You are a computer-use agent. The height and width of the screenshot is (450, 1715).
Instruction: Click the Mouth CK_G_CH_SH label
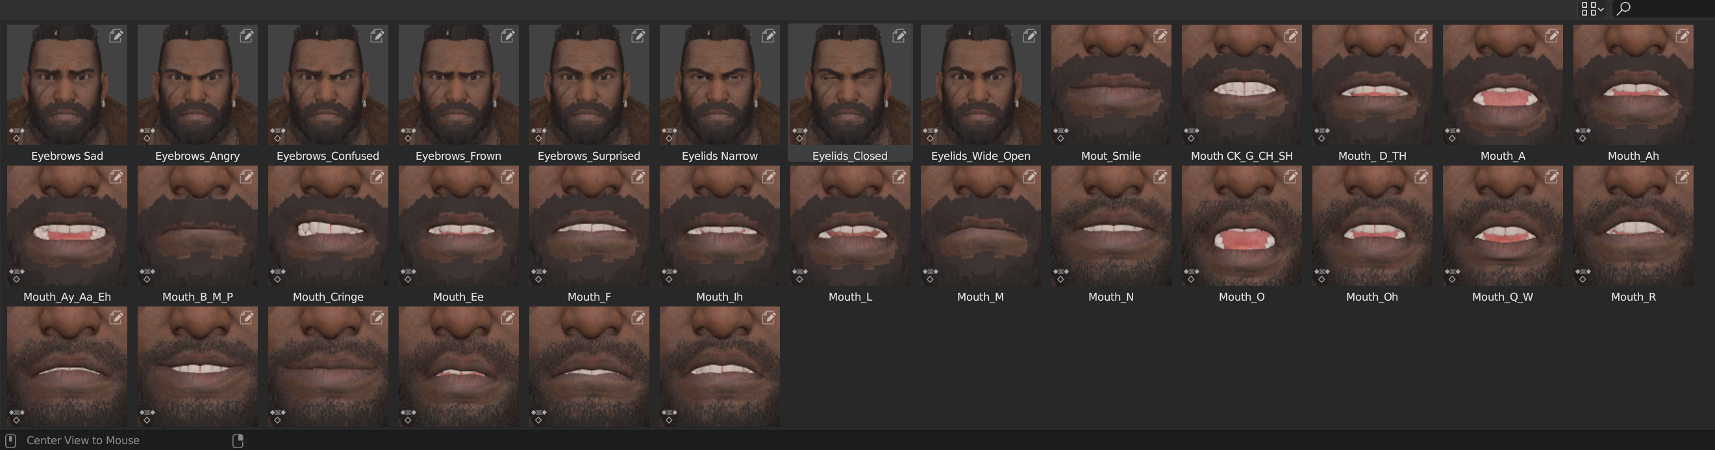click(1241, 156)
